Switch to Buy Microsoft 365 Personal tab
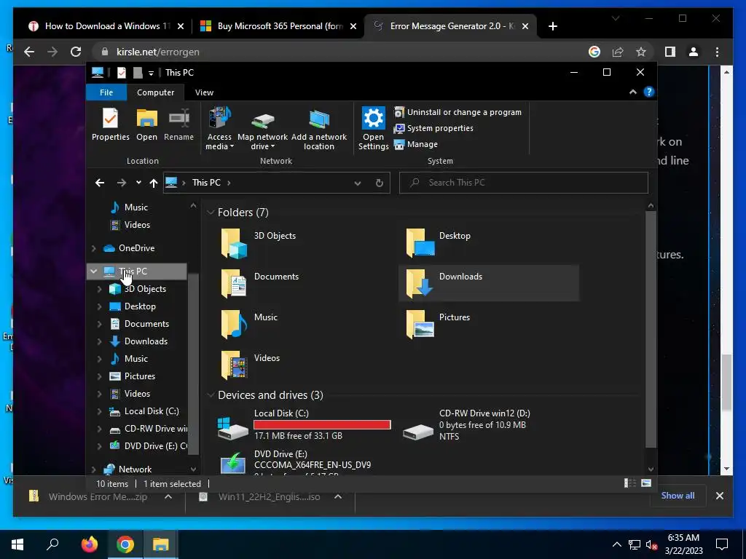Viewport: 746px width, 559px height. [278, 26]
